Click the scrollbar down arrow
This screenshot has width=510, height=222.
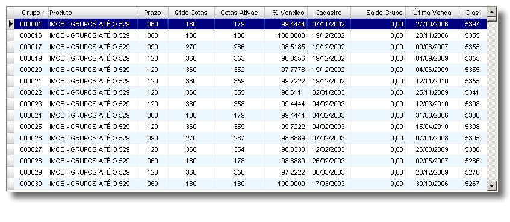(491, 186)
